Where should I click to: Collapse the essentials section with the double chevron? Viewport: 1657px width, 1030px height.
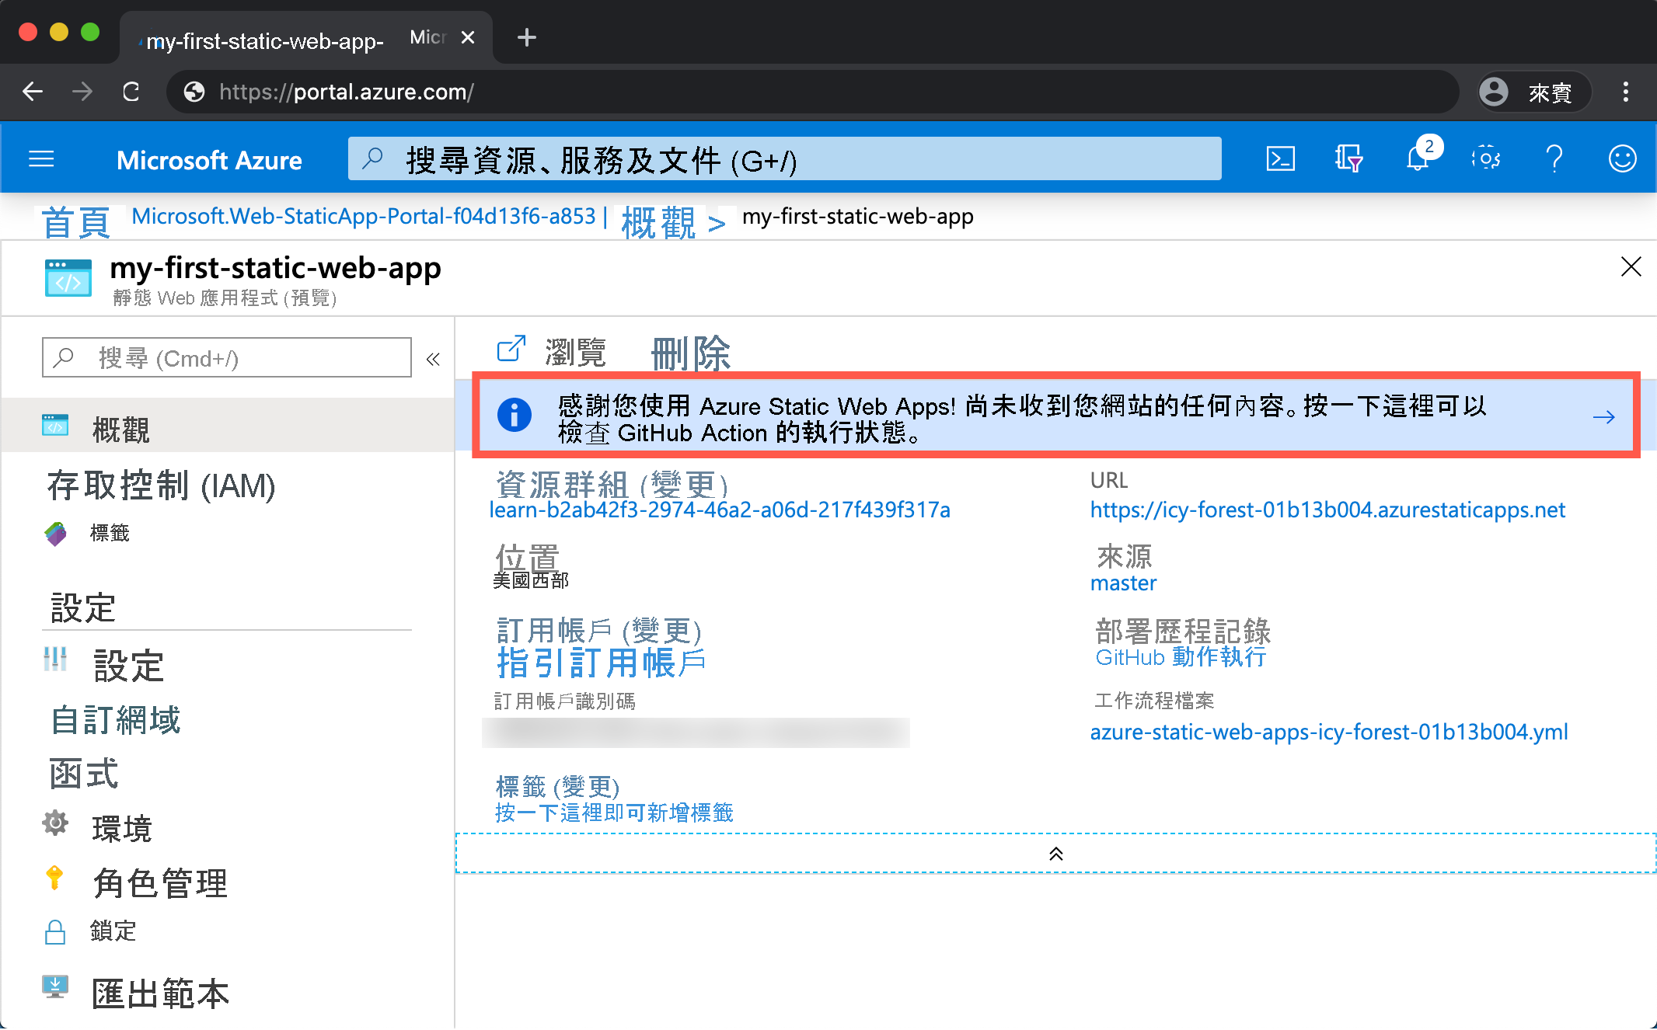point(1055,854)
